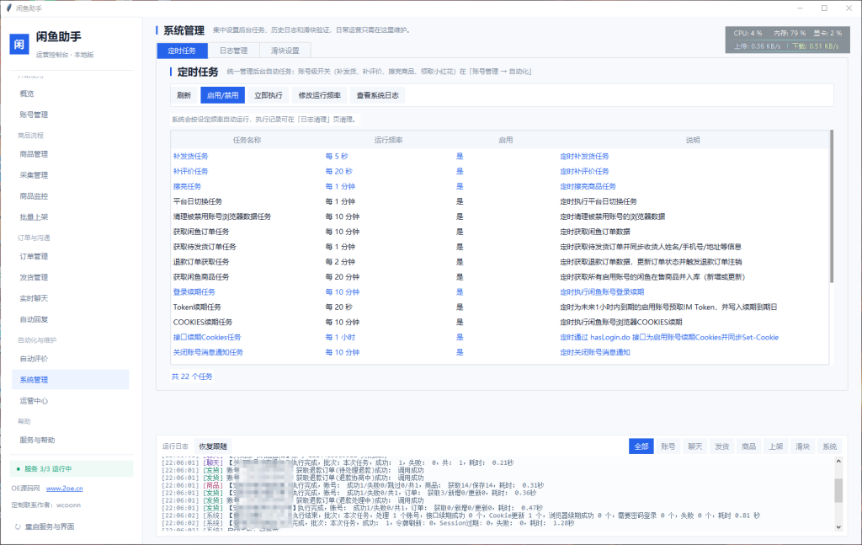Select the Token续期任务 row

[500, 307]
